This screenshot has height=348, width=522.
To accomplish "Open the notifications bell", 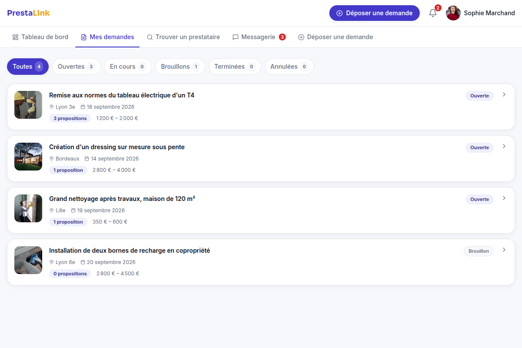I will [433, 13].
